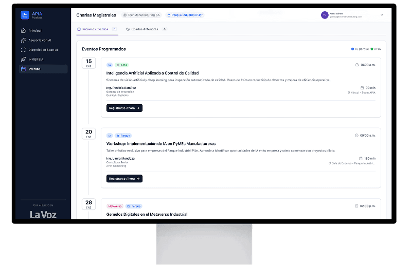Open the Gemelos Digitales en el Metaverso Industrial title

point(147,214)
